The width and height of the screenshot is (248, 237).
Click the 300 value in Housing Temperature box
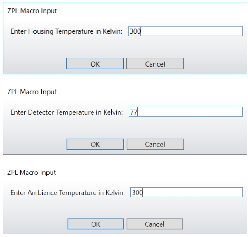[x=135, y=31]
